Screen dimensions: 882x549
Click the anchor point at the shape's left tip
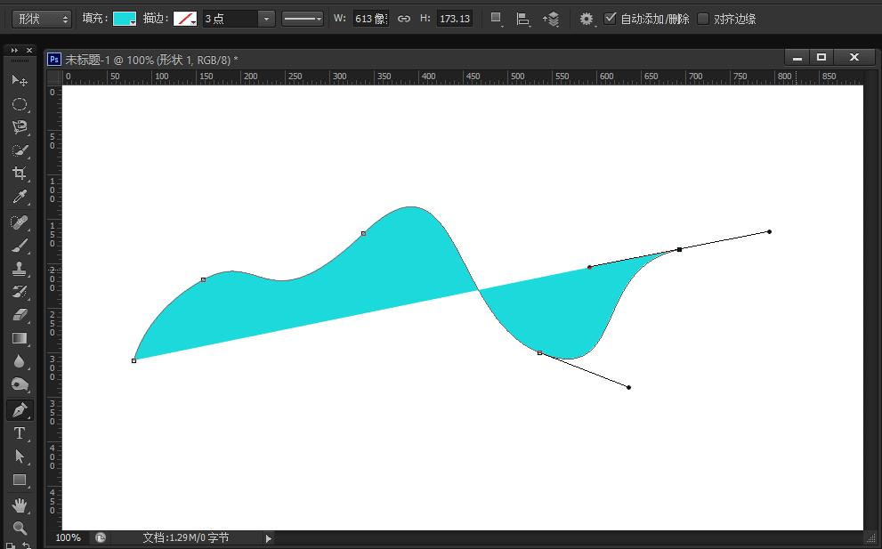coord(134,360)
